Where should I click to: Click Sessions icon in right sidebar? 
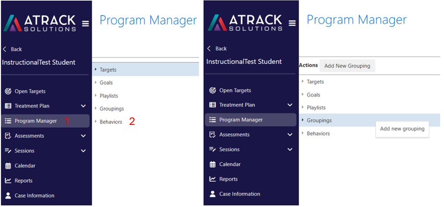coord(212,149)
